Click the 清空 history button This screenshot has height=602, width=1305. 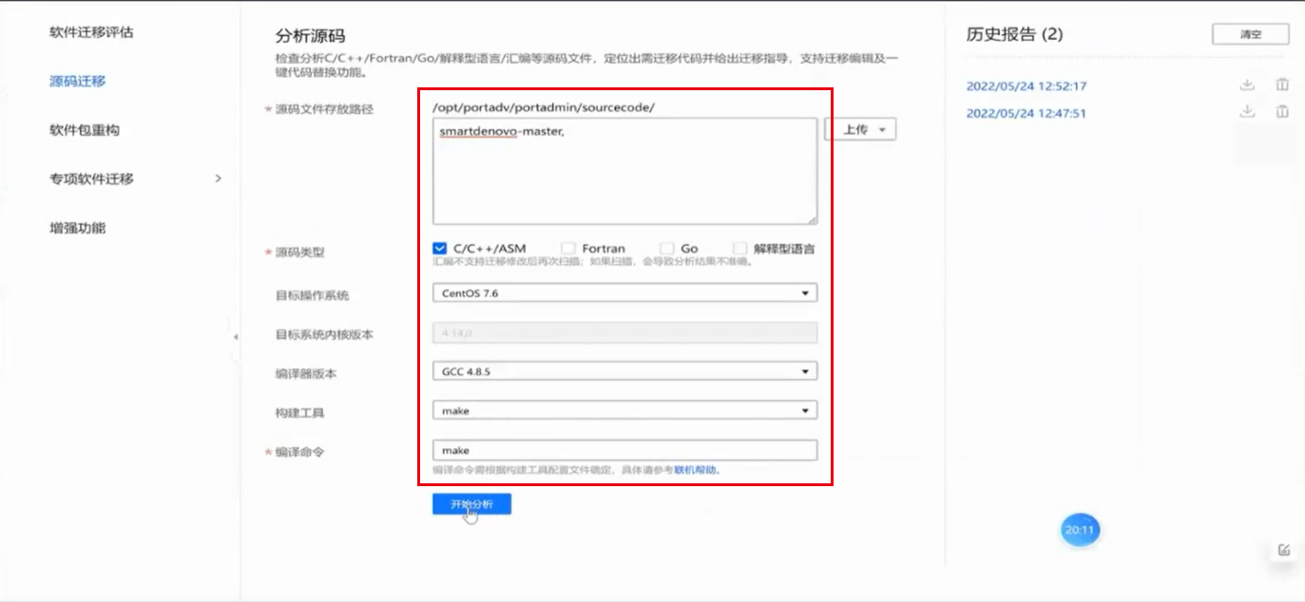pyautogui.click(x=1251, y=34)
